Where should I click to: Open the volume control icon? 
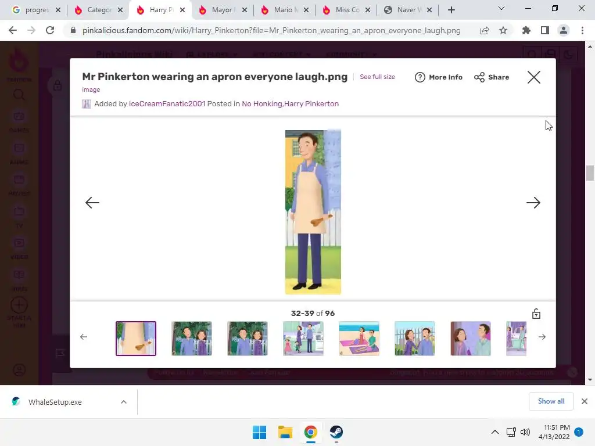pos(525,432)
